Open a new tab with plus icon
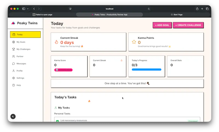 point(202,9)
